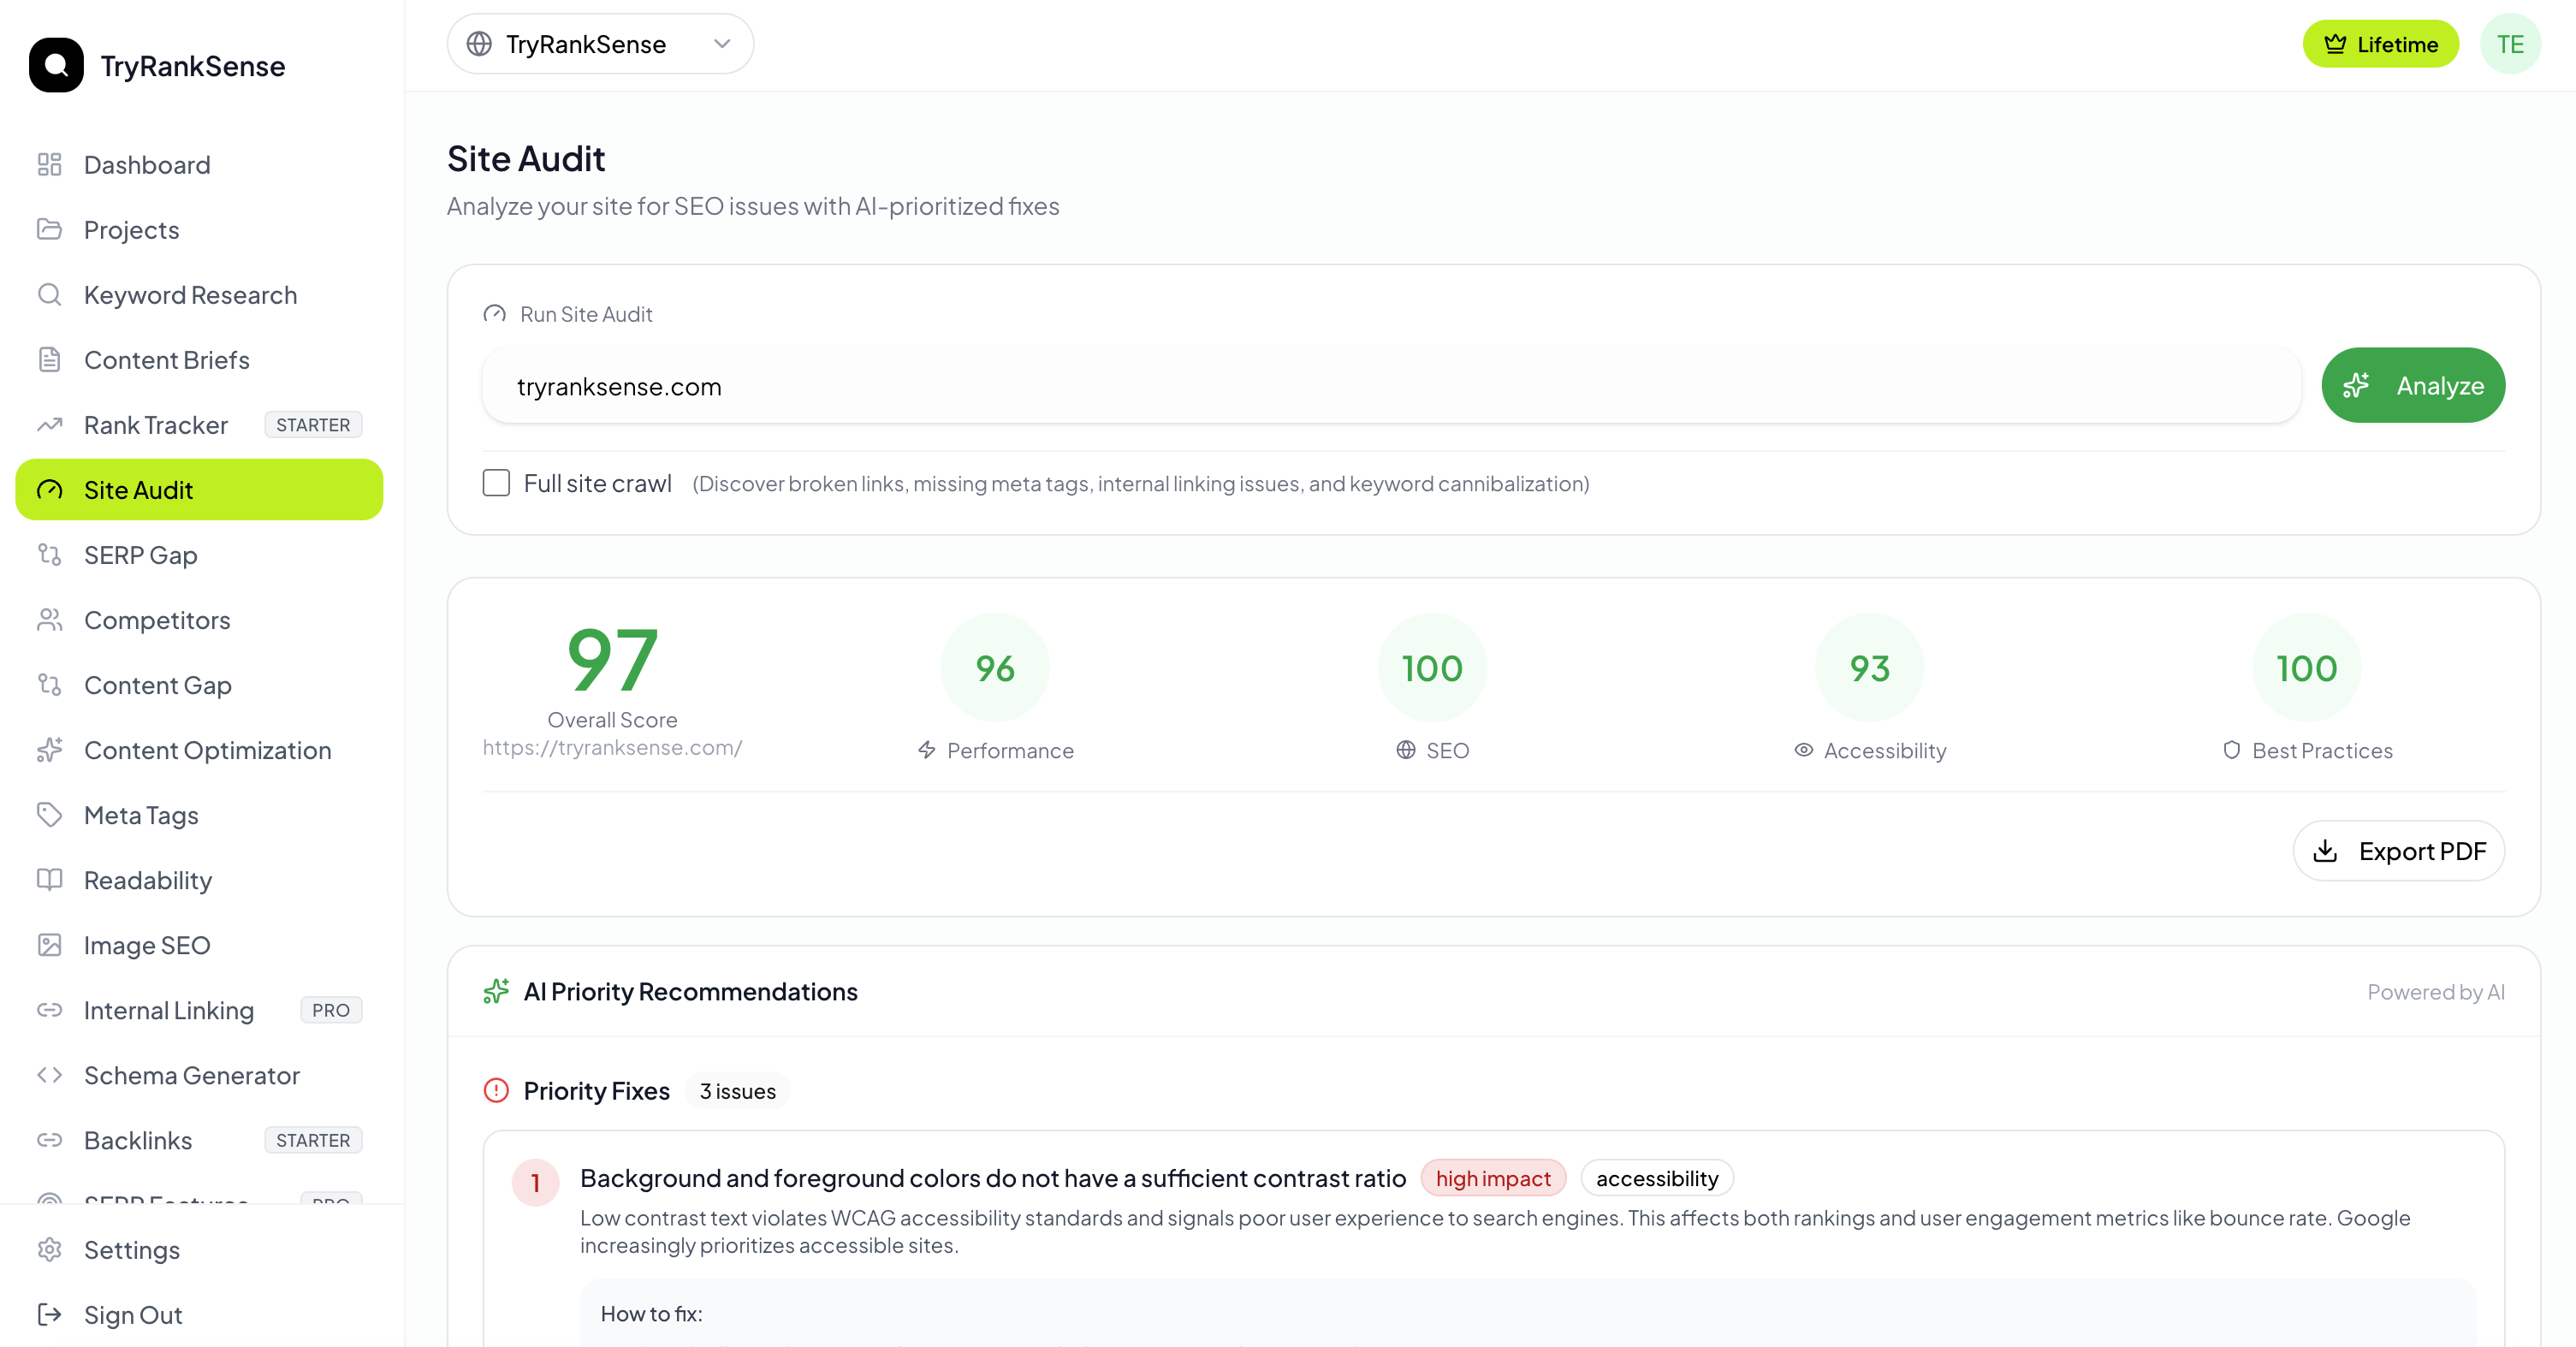Click the Schema Generator code brackets icon
This screenshot has height=1347, width=2576.
[49, 1074]
